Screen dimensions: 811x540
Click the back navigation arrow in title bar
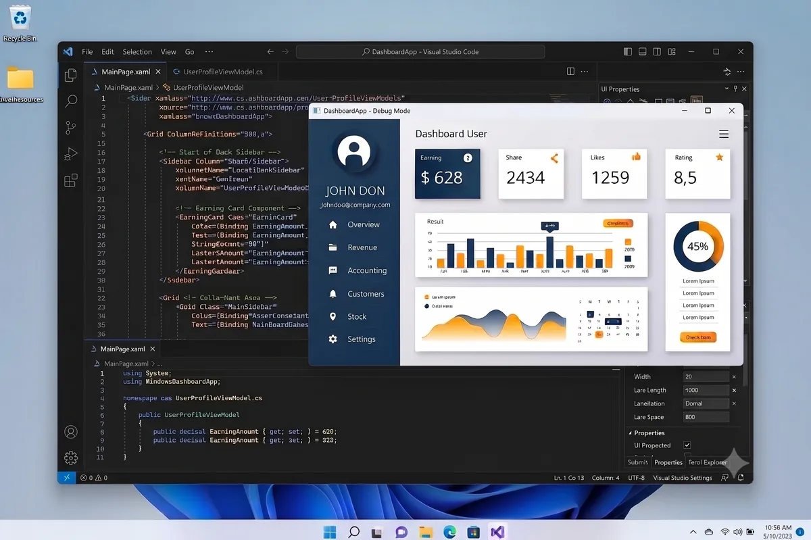(270, 51)
